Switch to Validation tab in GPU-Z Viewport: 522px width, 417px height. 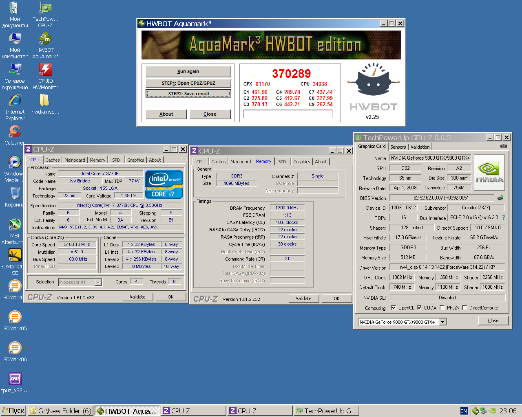coord(420,147)
